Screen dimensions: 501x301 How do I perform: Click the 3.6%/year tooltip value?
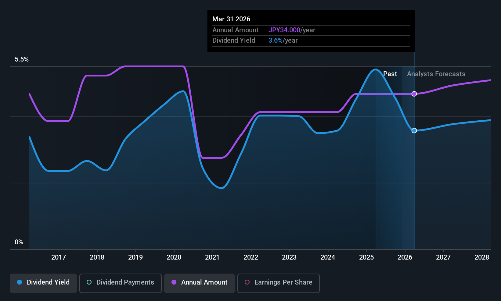tap(283, 41)
